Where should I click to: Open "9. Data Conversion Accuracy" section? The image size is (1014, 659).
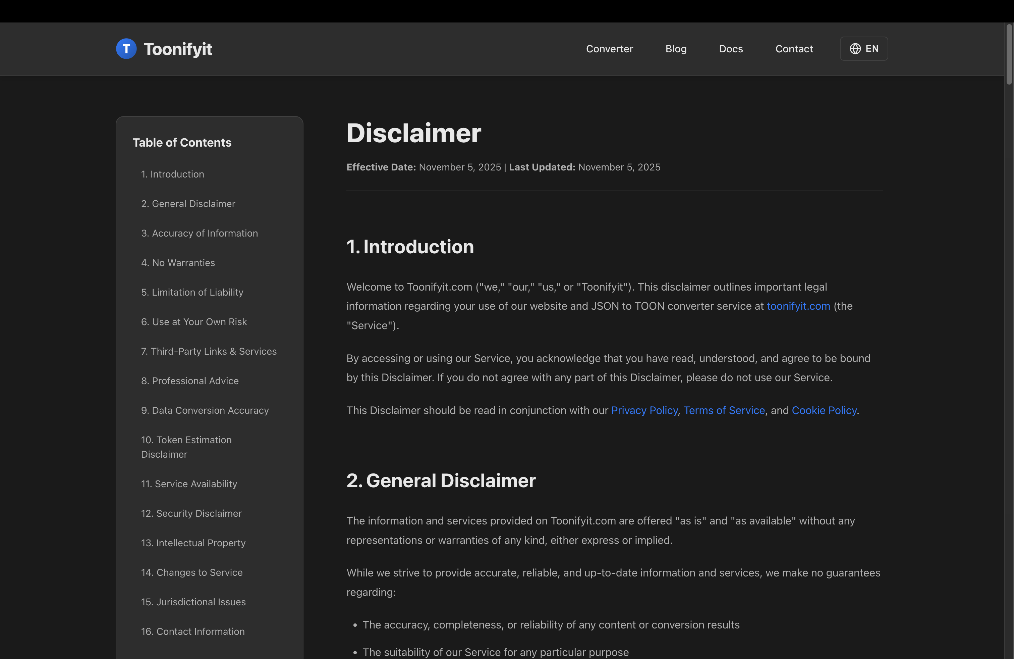205,410
